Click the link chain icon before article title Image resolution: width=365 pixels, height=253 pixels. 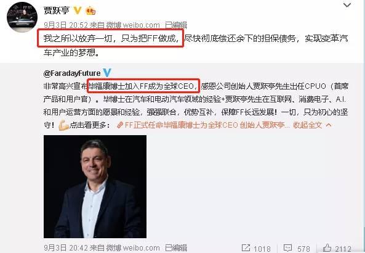(x=120, y=125)
